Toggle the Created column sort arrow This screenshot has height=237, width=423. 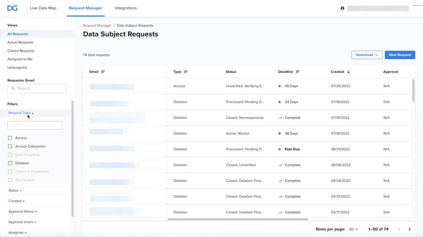pyautogui.click(x=349, y=72)
